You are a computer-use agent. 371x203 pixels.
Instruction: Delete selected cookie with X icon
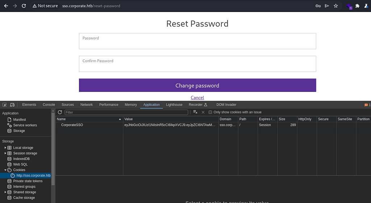tap(203, 112)
